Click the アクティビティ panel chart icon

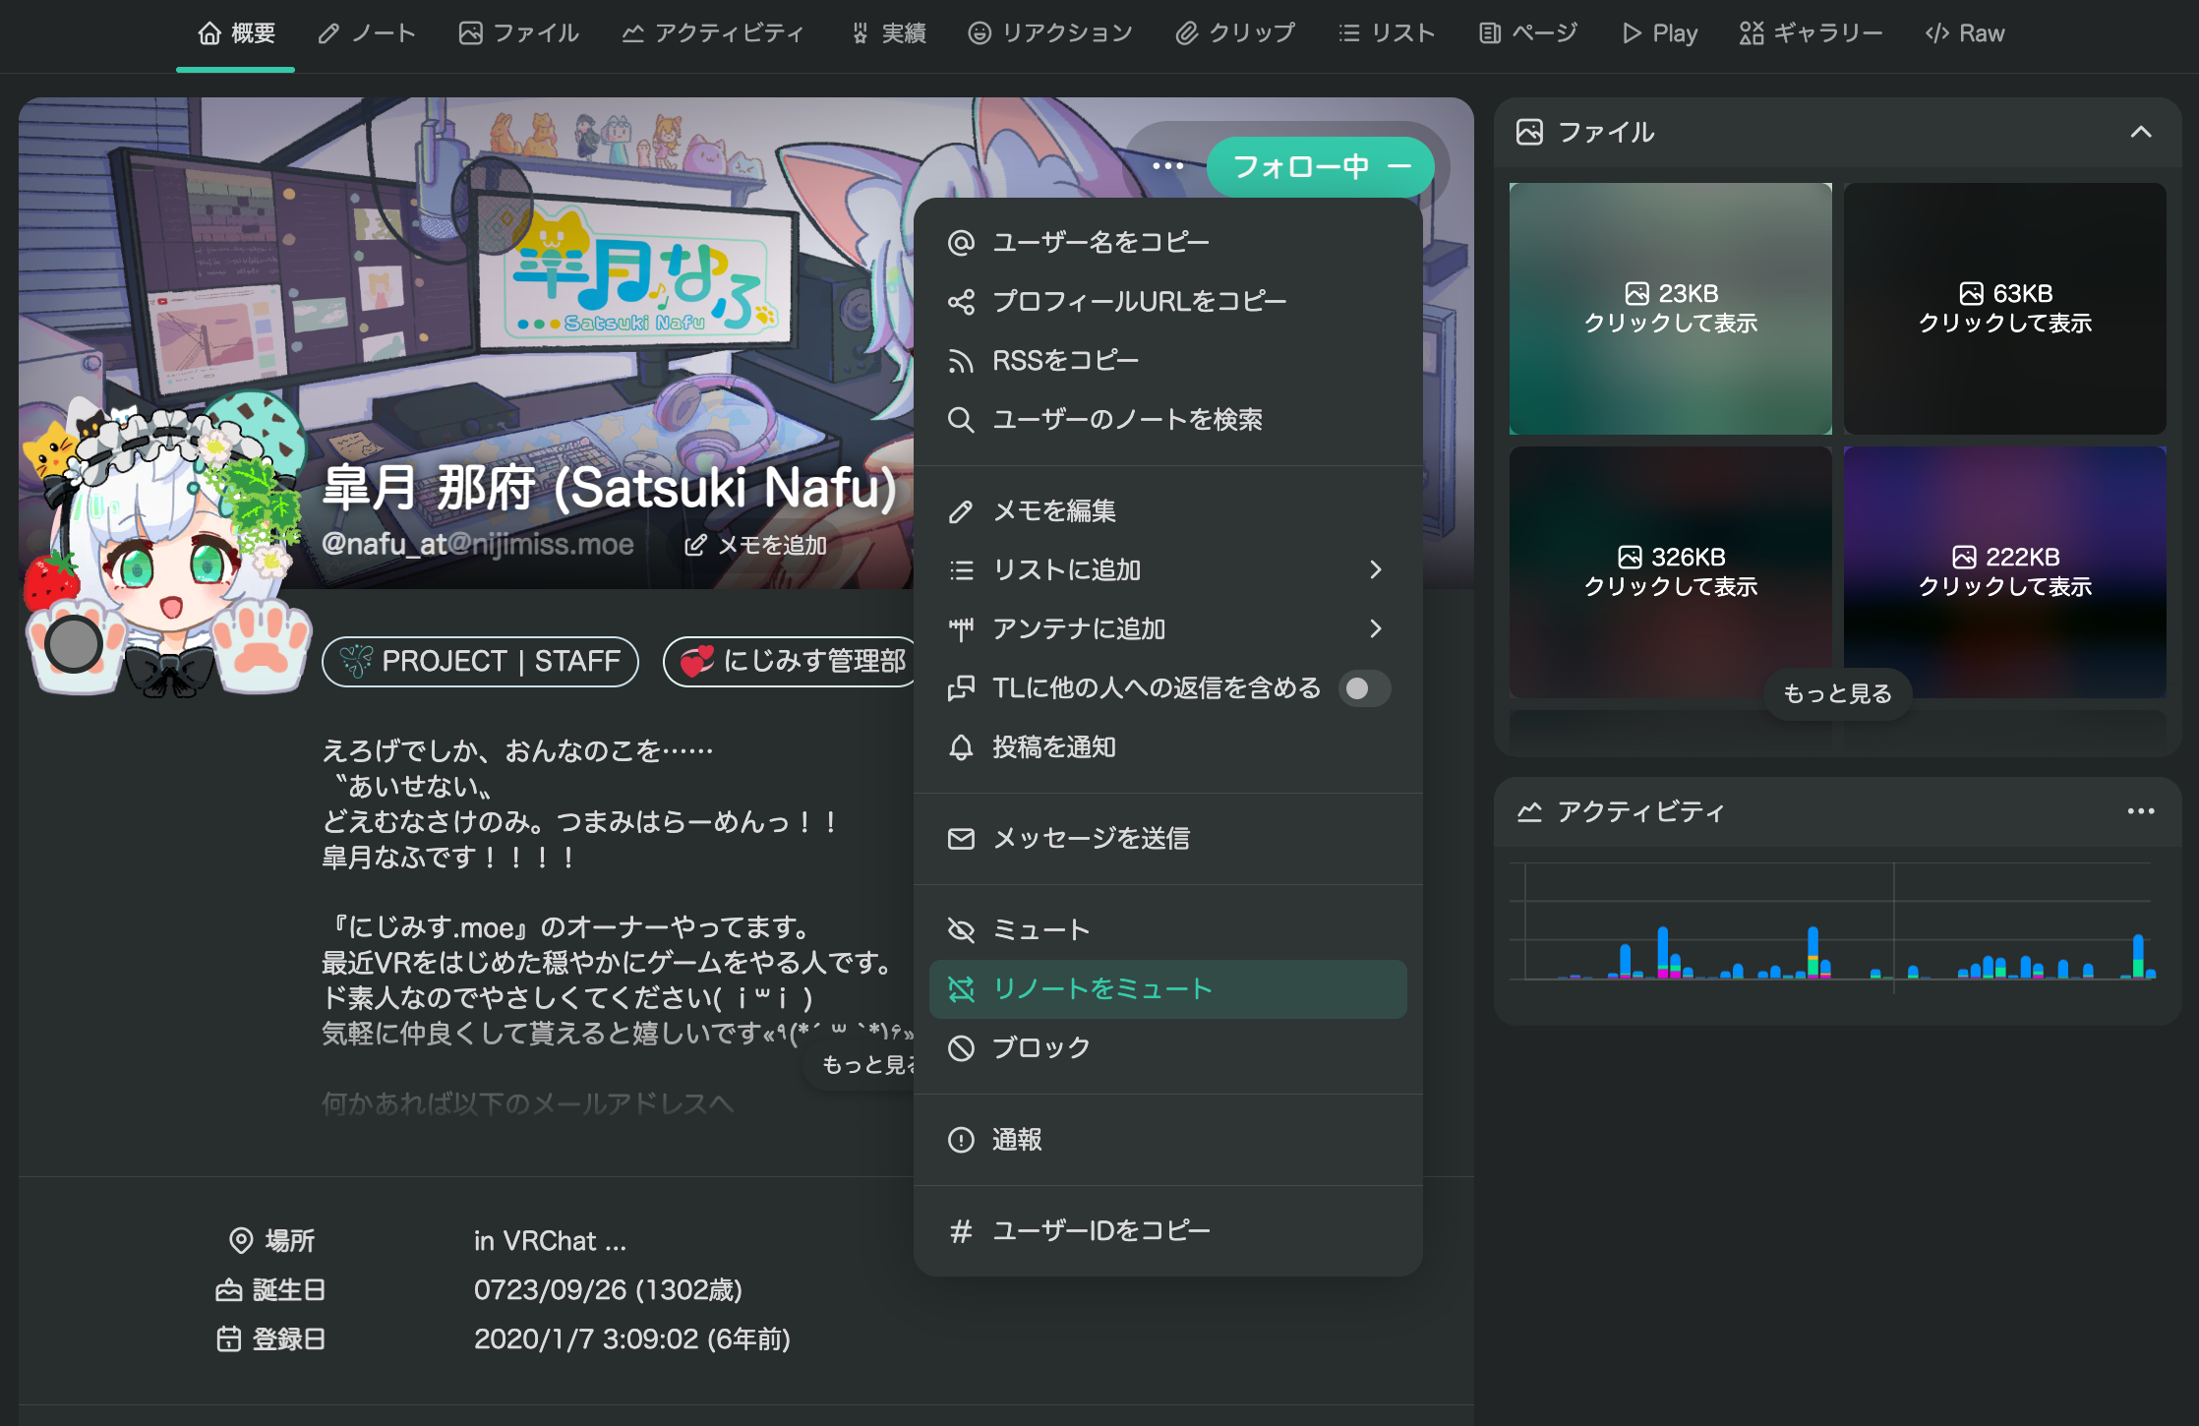(1529, 811)
